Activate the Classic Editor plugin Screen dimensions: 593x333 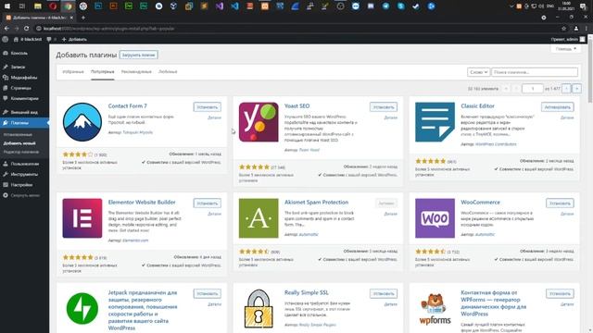[558, 107]
